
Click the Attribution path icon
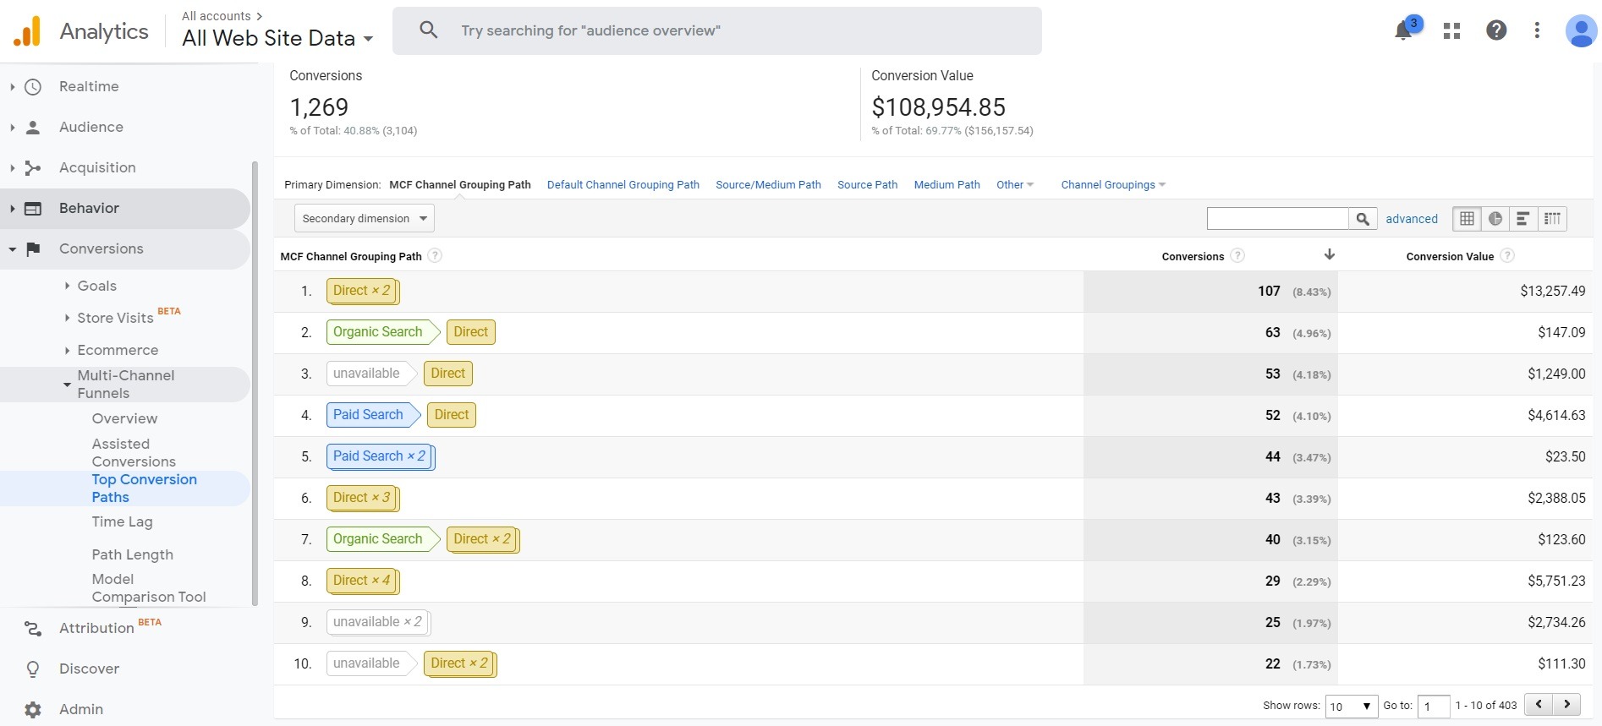point(33,629)
